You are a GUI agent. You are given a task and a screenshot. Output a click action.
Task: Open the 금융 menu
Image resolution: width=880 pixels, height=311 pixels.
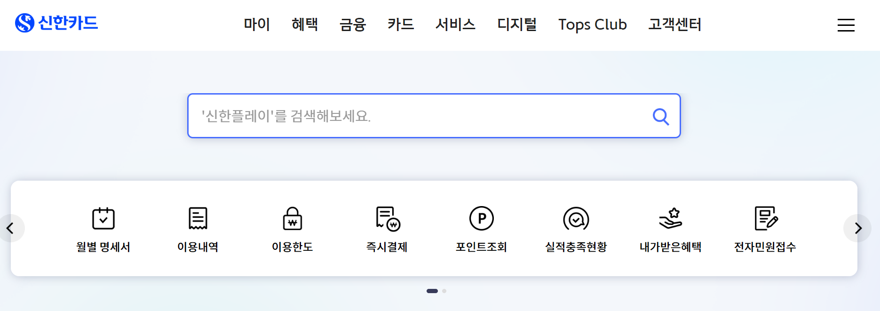pos(353,24)
